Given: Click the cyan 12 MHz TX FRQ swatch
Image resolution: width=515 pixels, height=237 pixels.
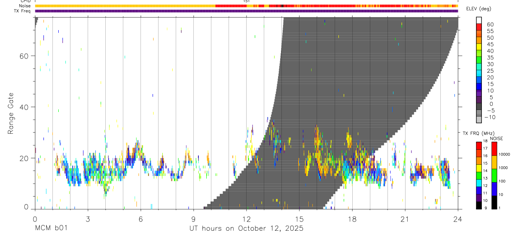Looking at the screenshot, I should point(479,183).
